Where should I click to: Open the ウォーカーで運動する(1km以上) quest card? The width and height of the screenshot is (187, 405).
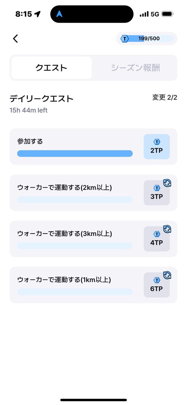click(x=93, y=285)
